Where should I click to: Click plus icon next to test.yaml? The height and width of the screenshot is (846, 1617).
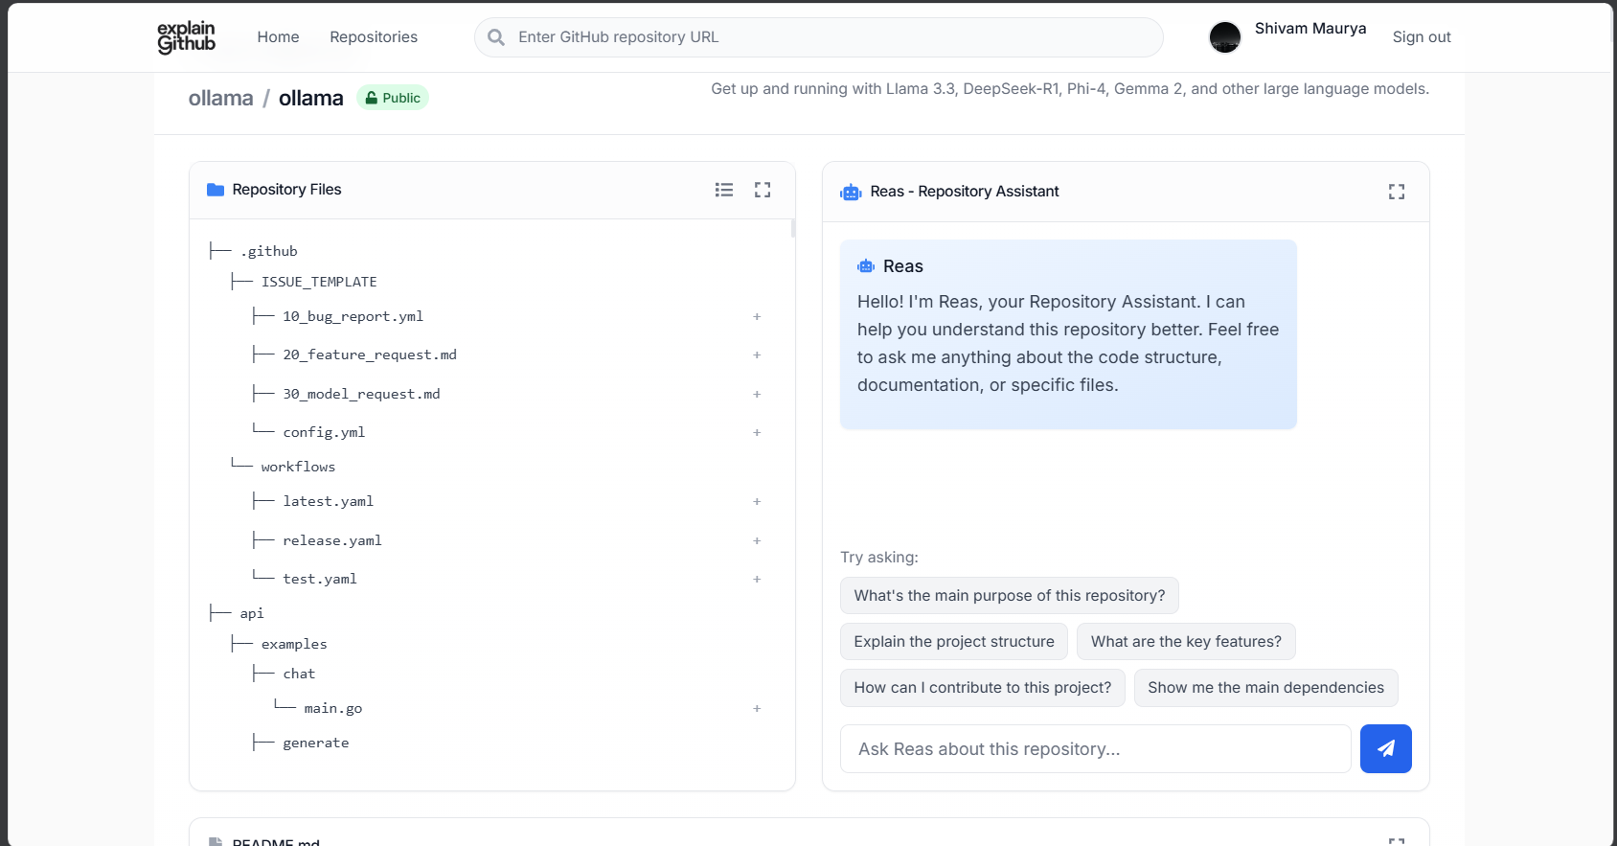click(x=757, y=579)
